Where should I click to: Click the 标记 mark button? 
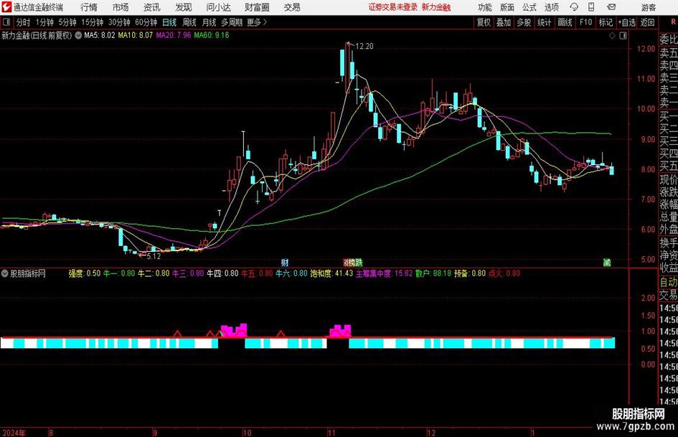606,22
